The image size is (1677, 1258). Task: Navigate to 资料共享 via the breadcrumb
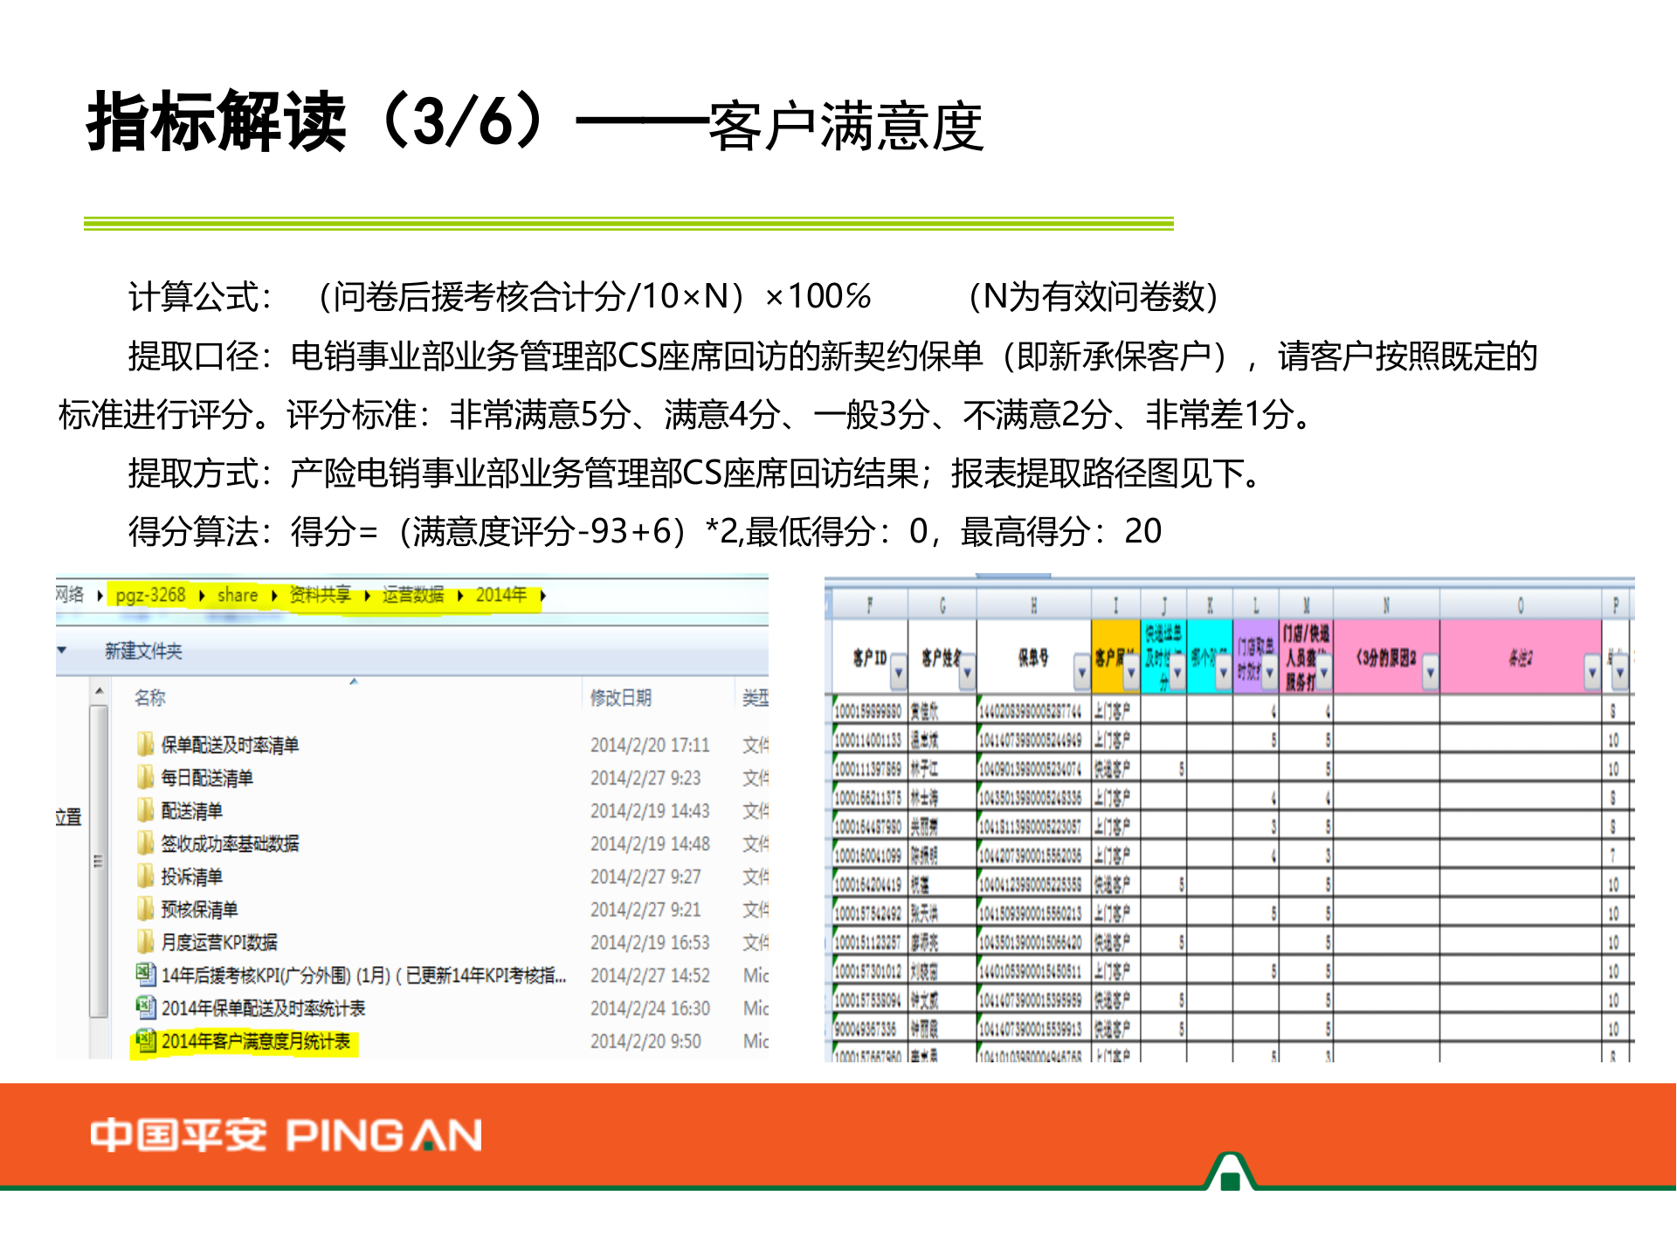320,595
